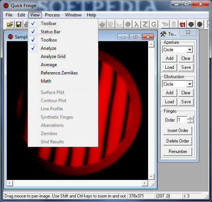This screenshot has height=202, width=212.
Task: Choose Average in the View menu
Action: coord(63,65)
